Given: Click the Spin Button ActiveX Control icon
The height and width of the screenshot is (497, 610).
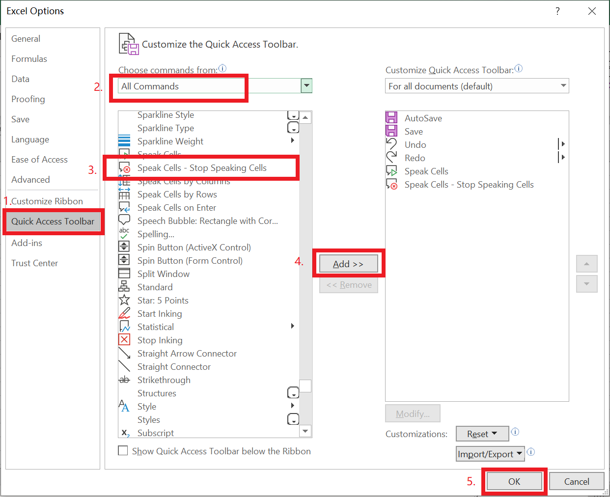Looking at the screenshot, I should (124, 247).
